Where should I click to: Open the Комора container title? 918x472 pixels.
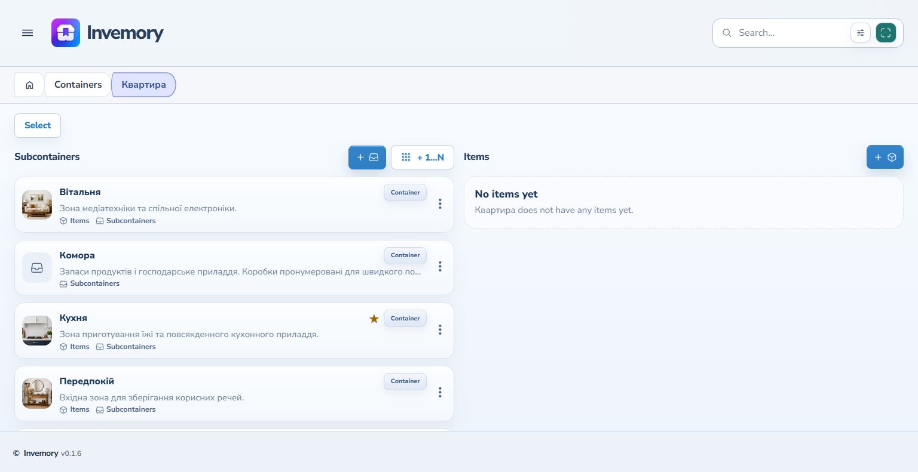click(x=77, y=255)
